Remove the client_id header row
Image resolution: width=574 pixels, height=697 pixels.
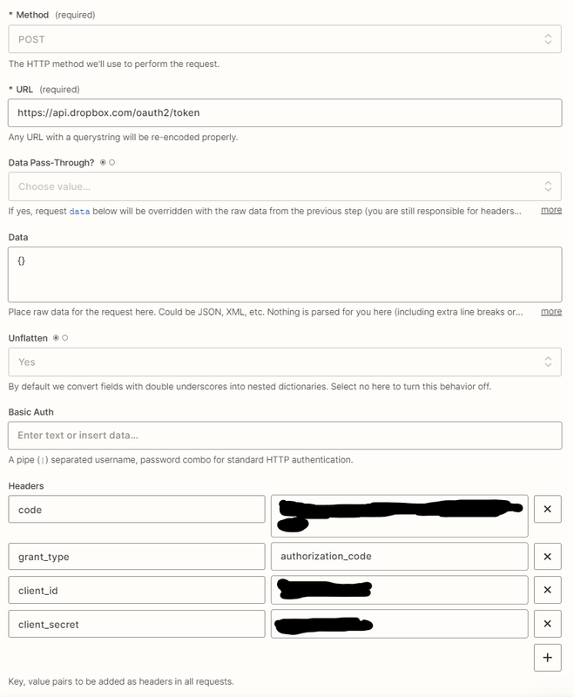547,590
